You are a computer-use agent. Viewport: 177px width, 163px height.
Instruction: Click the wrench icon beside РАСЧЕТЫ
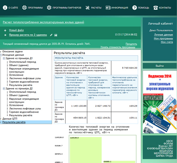coord(87,8)
